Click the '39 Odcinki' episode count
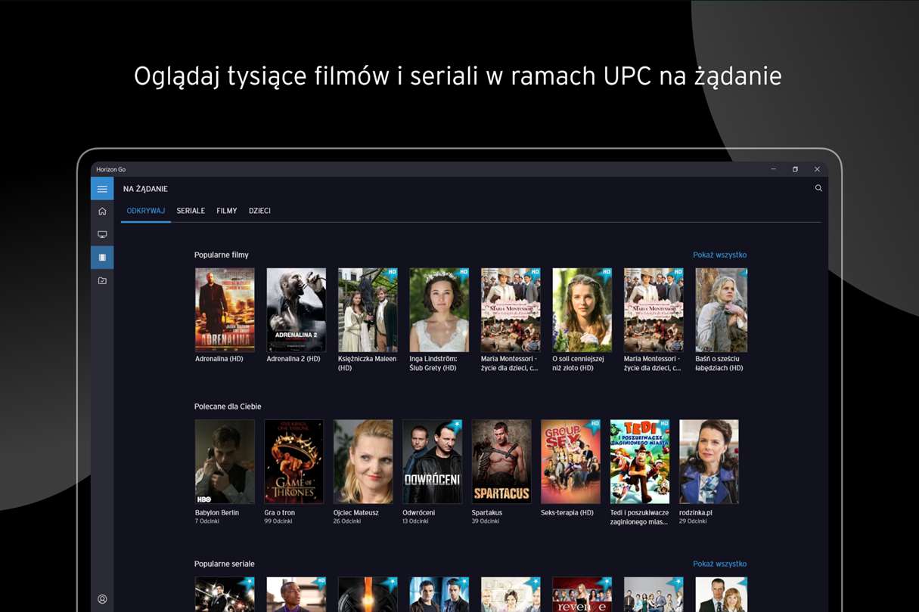 [486, 521]
